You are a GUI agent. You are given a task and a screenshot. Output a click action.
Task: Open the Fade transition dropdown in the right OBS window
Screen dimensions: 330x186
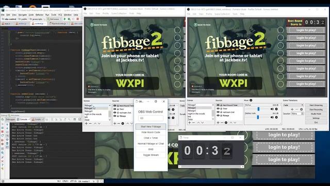pos(293,105)
